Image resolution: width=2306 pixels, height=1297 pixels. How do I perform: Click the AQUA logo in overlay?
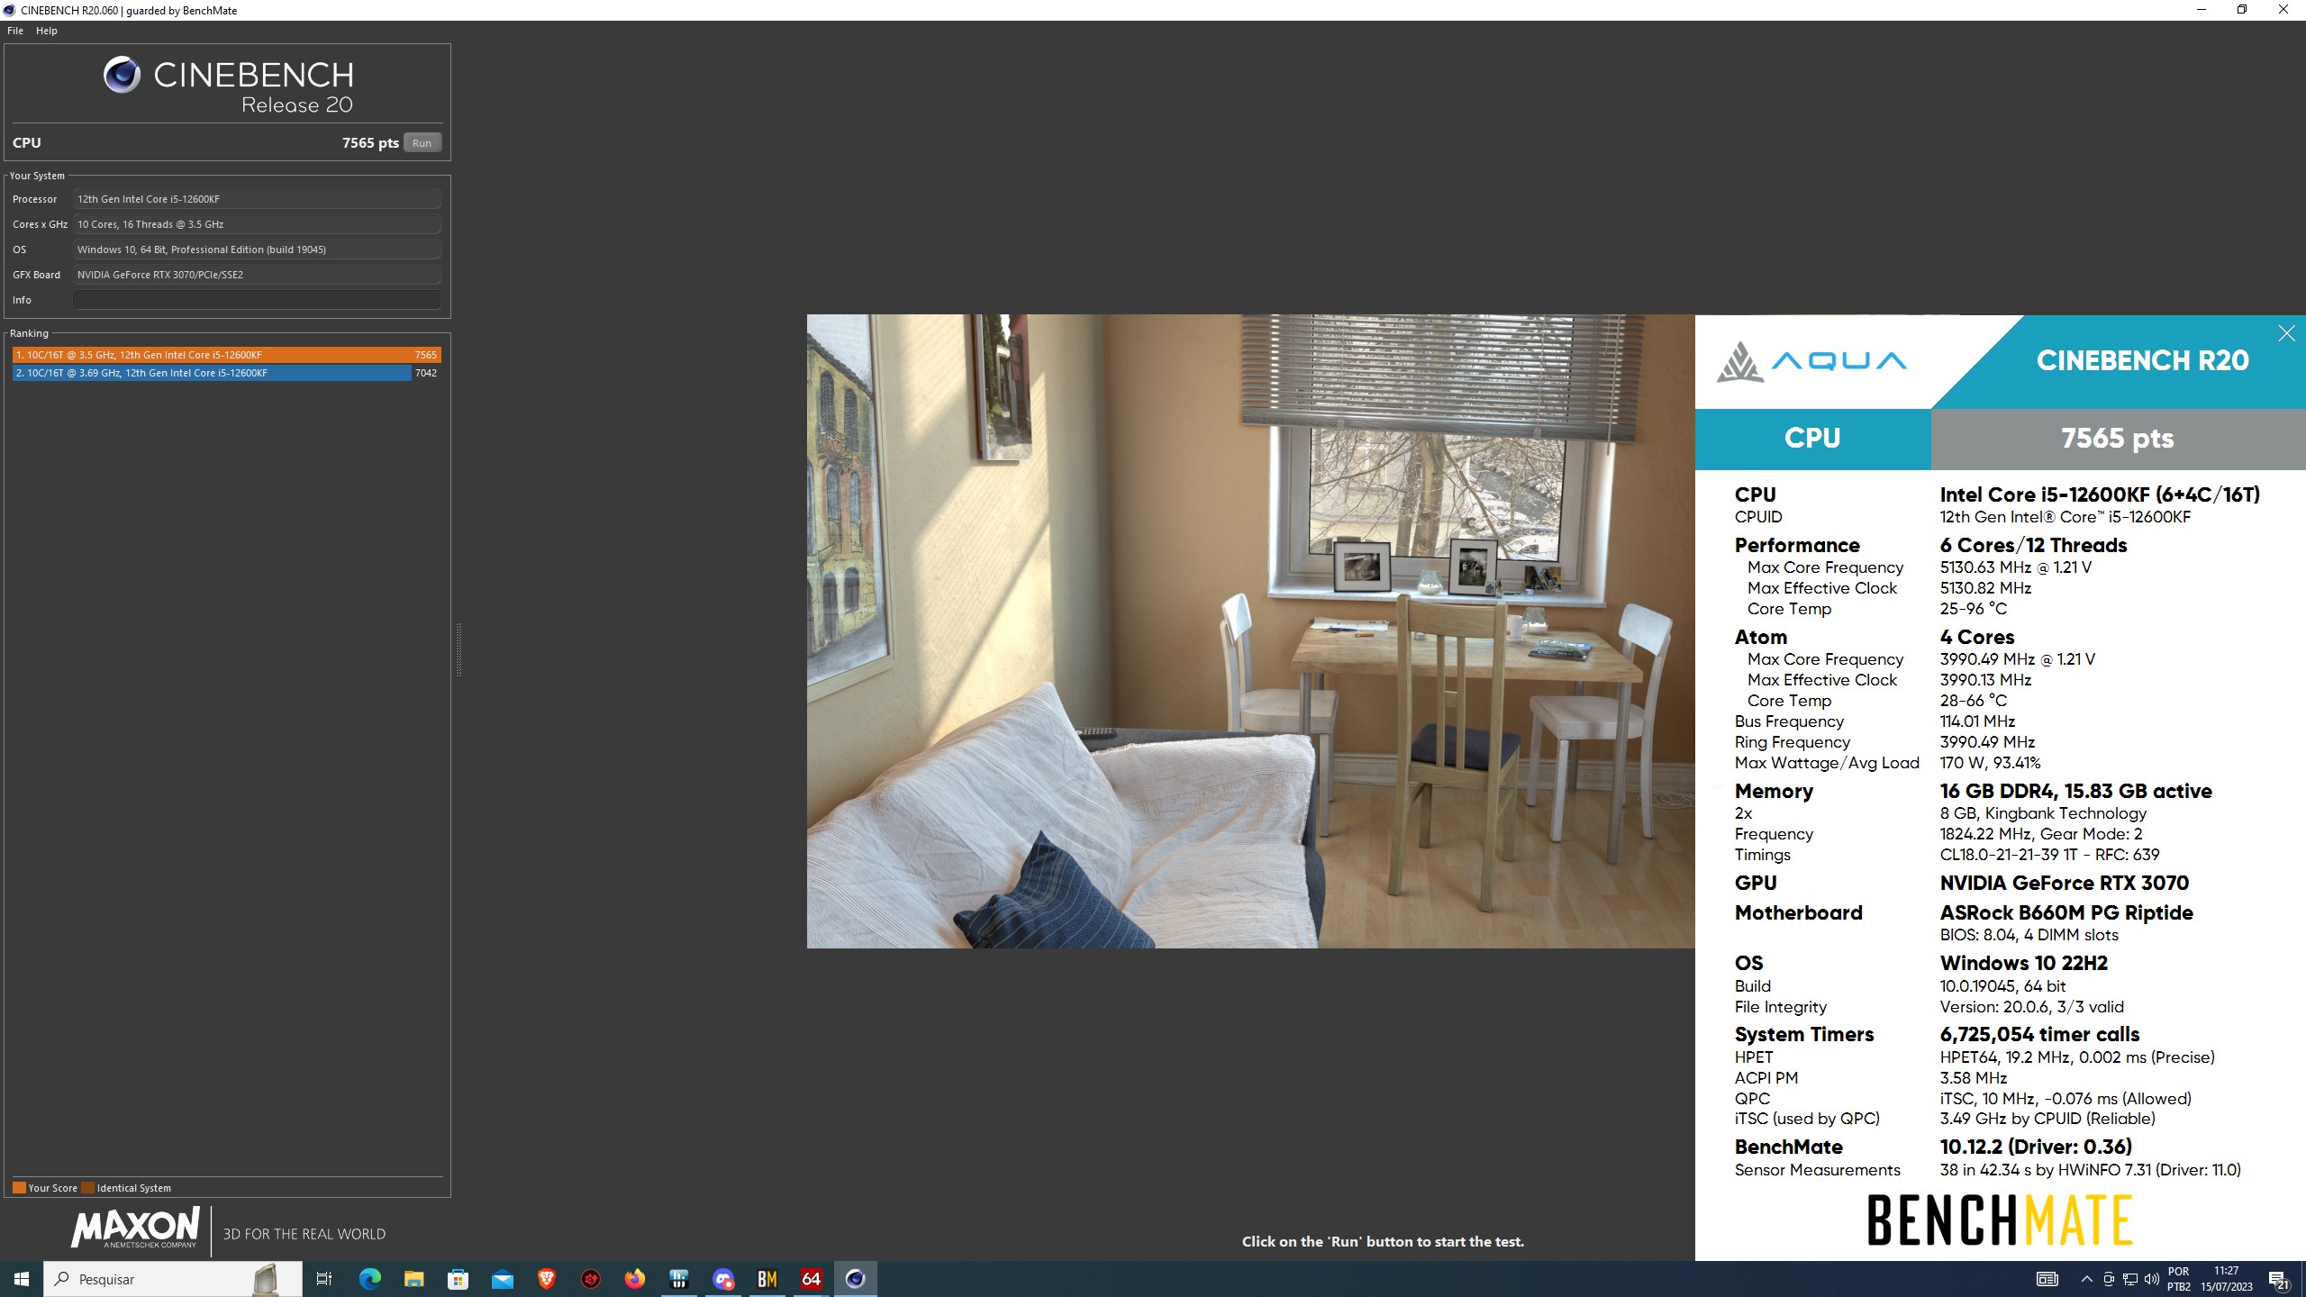pos(1812,361)
